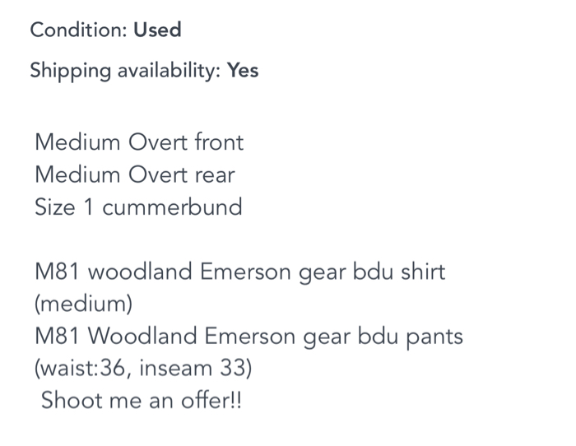Select the word "cummerbund"
The image size is (576, 446).
(173, 207)
